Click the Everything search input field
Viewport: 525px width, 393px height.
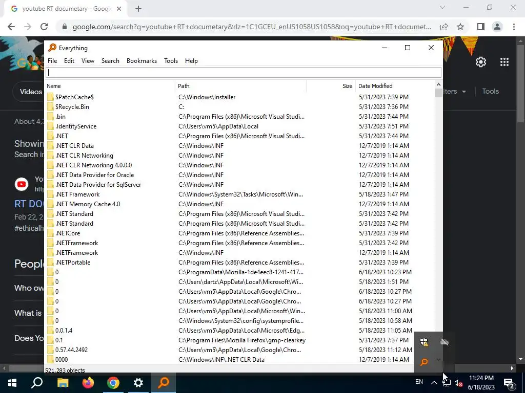point(244,73)
